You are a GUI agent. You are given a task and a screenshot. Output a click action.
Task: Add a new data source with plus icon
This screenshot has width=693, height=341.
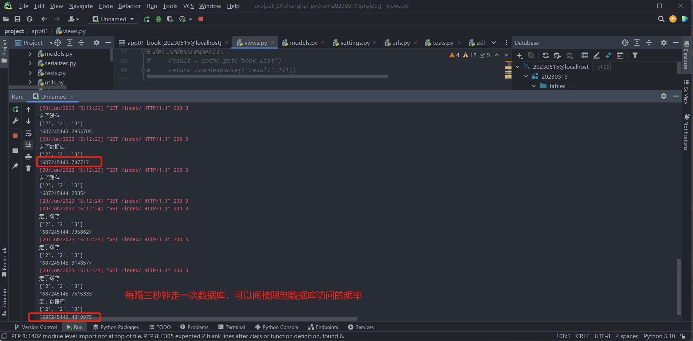tap(520, 55)
